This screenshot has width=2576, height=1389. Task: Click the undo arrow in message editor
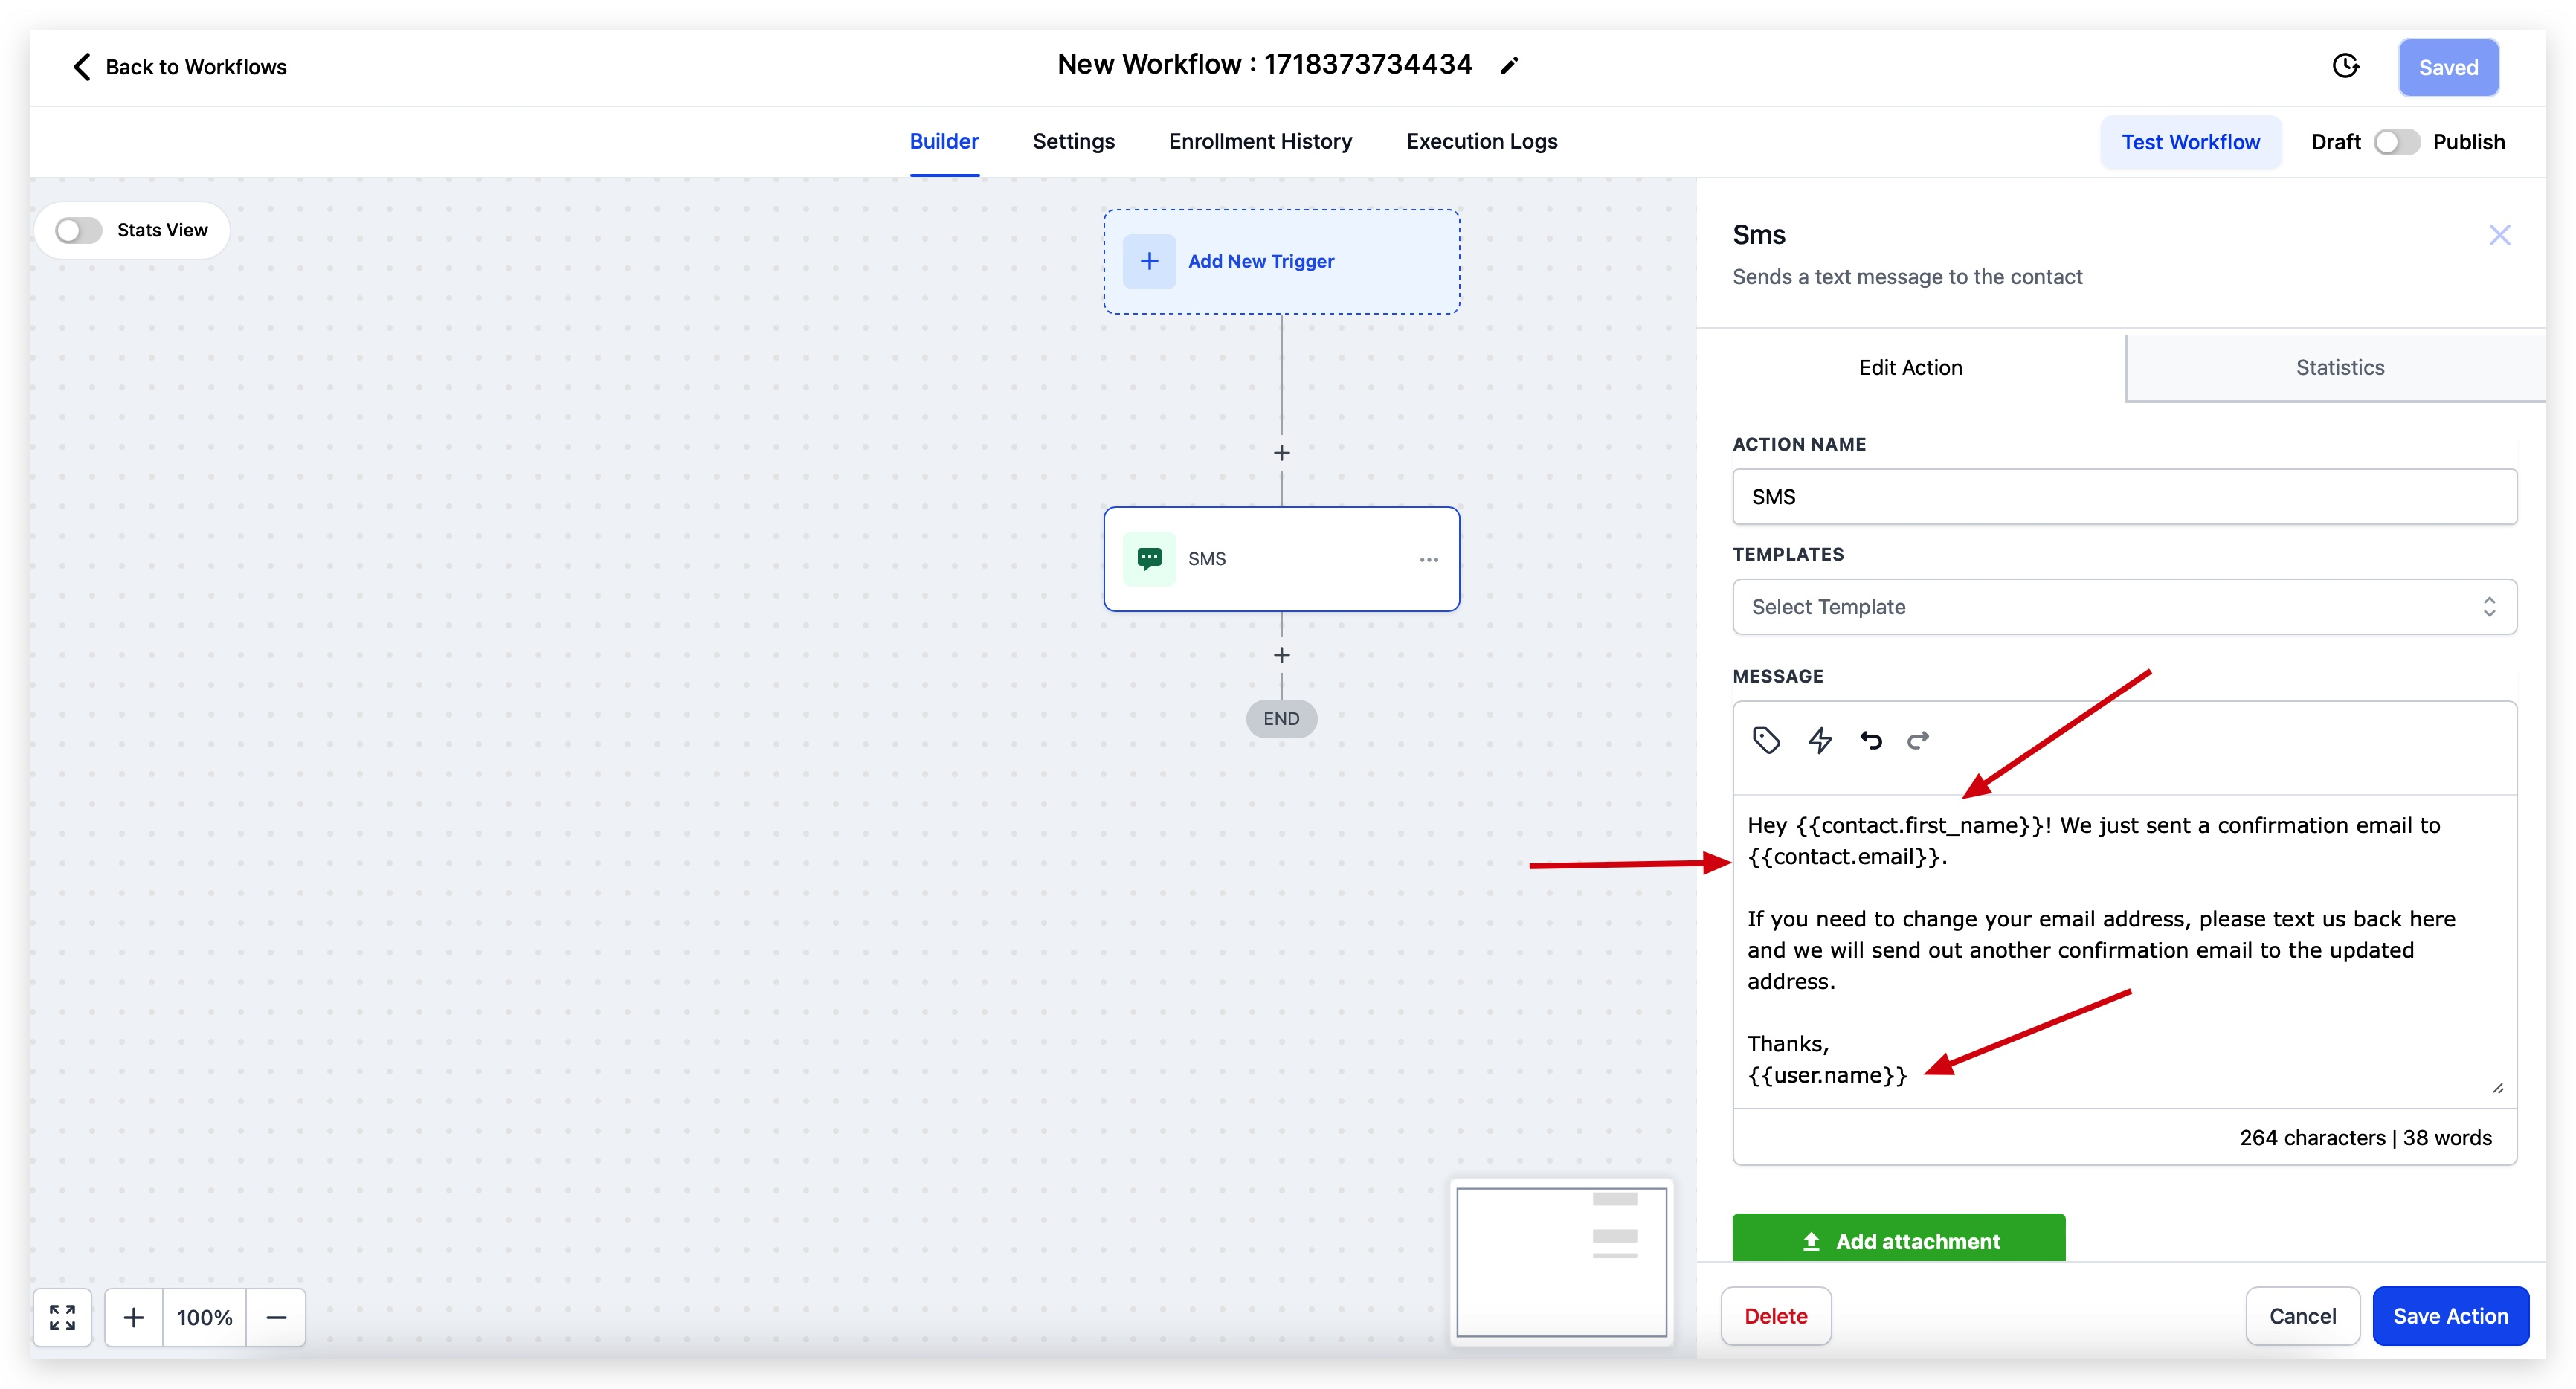pos(1870,740)
